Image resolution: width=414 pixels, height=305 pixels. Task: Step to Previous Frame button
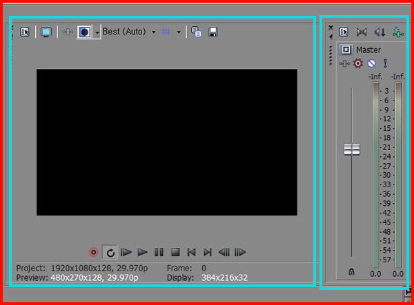(224, 252)
